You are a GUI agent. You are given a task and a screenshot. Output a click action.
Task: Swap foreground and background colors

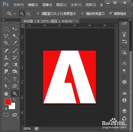point(14,99)
